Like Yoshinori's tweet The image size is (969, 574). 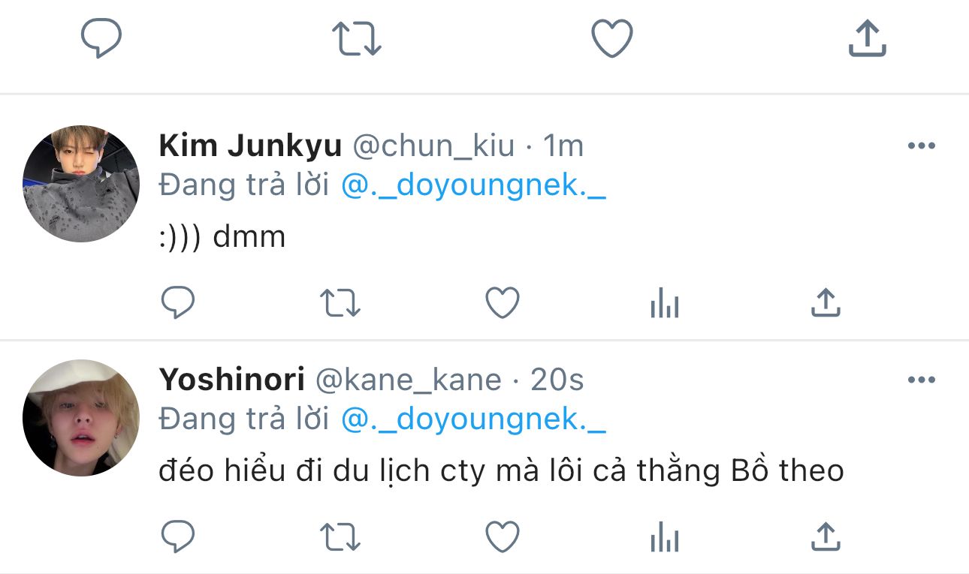click(503, 537)
